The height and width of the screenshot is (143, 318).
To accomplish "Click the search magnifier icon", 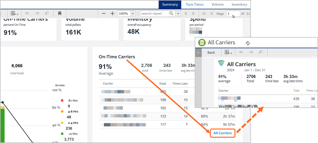I will tap(171, 14).
